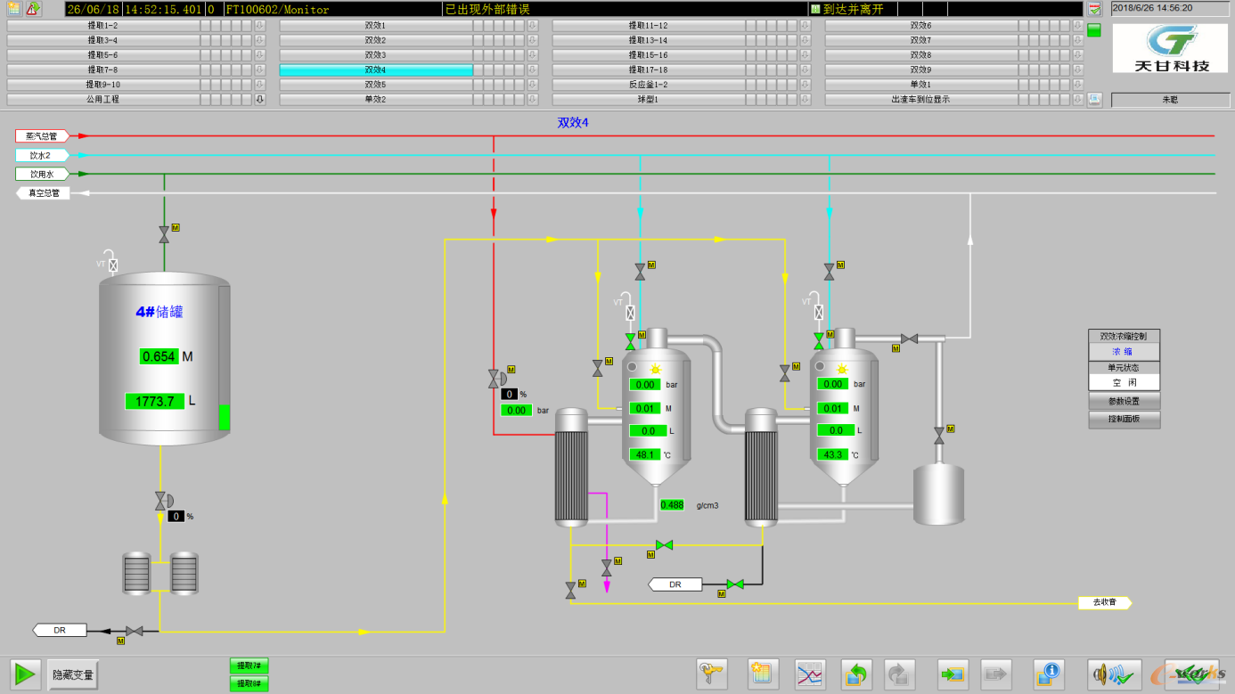Click the alarm sound acknowledge icon
This screenshot has width=1235, height=694.
point(1115,674)
